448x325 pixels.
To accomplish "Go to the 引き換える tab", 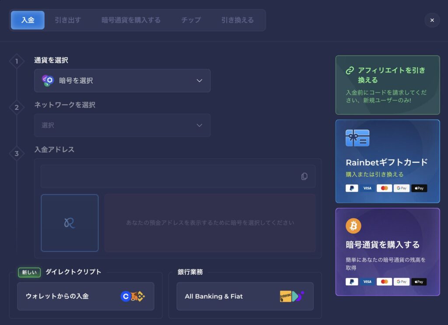I will [237, 20].
